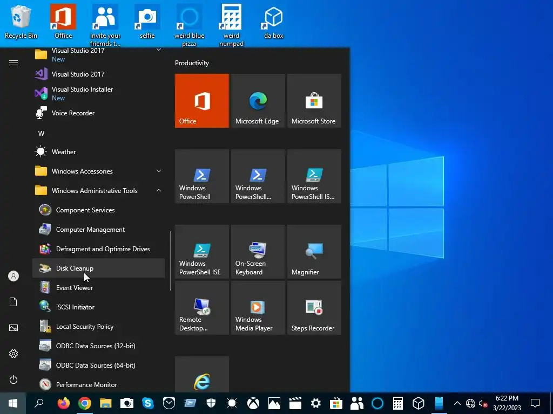Open File Explorer from the taskbar
This screenshot has width=553, height=414.
pos(105,403)
